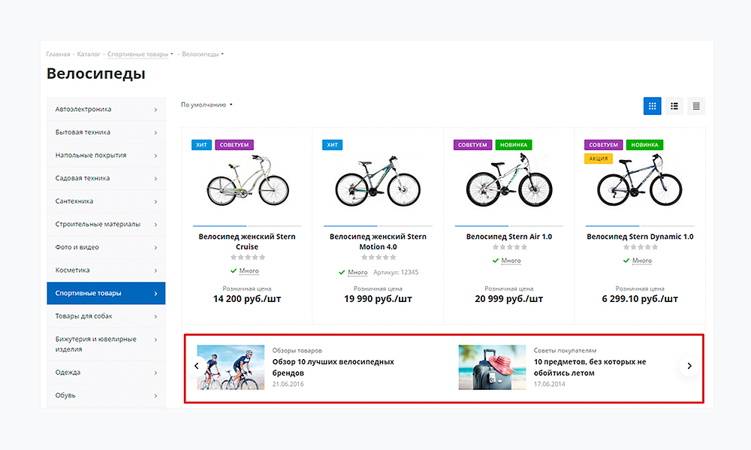Expand 'Спортивные товары' breadcrumb dropdown
The width and height of the screenshot is (751, 450).
[x=172, y=54]
